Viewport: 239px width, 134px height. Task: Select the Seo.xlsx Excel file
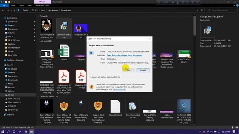tap(64, 51)
